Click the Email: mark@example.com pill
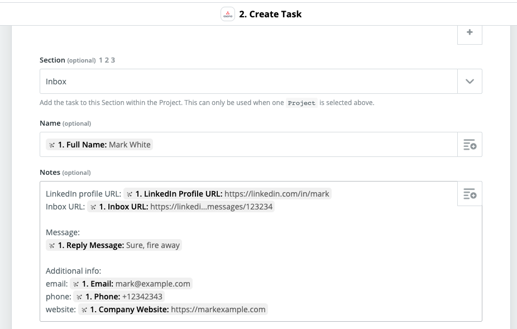The width and height of the screenshot is (517, 329). (x=131, y=284)
